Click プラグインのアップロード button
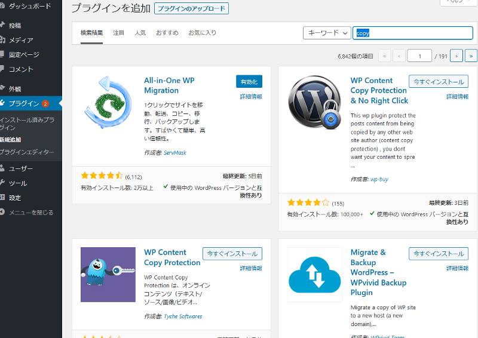 click(x=191, y=8)
